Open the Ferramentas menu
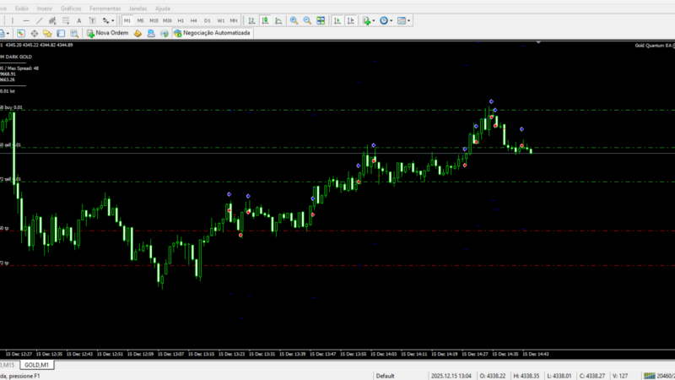This screenshot has width=675, height=380. tap(105, 8)
